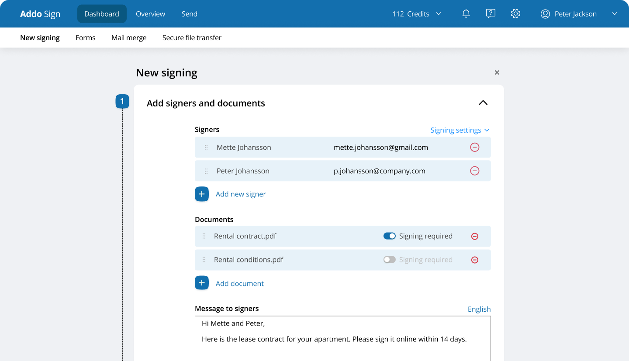Open settings gear icon in header
The image size is (629, 361).
click(515, 14)
